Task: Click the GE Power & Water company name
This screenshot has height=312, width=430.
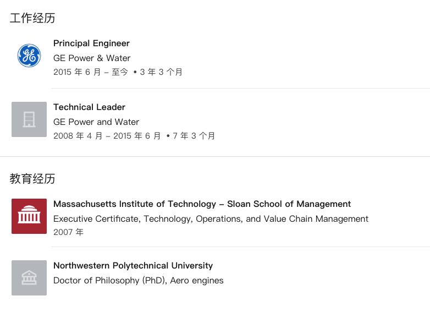Action: pyautogui.click(x=92, y=58)
